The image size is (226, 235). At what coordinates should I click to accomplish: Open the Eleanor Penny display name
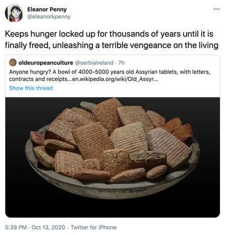[x=47, y=9]
